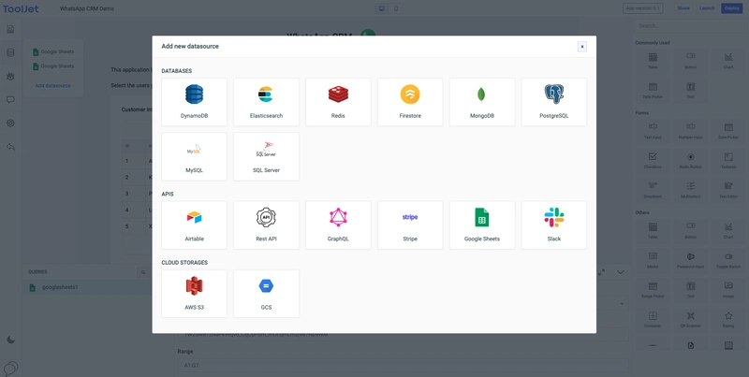Click the Range input field
The image size is (749, 377).
pyautogui.click(x=403, y=366)
